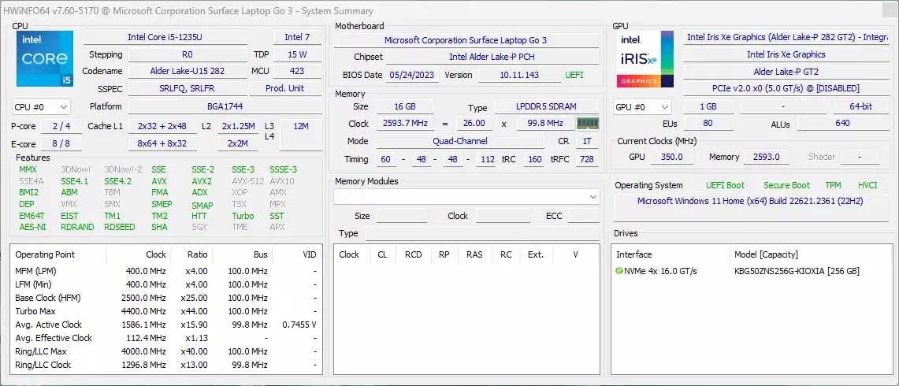Click the Secure Boot indicator
The image size is (899, 386).
click(786, 185)
